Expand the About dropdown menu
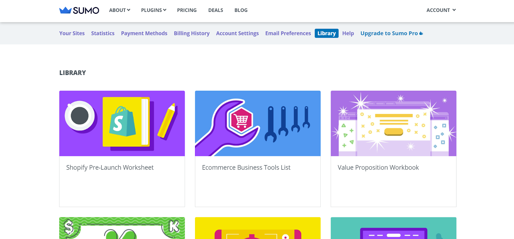This screenshot has width=514, height=239. tap(120, 10)
